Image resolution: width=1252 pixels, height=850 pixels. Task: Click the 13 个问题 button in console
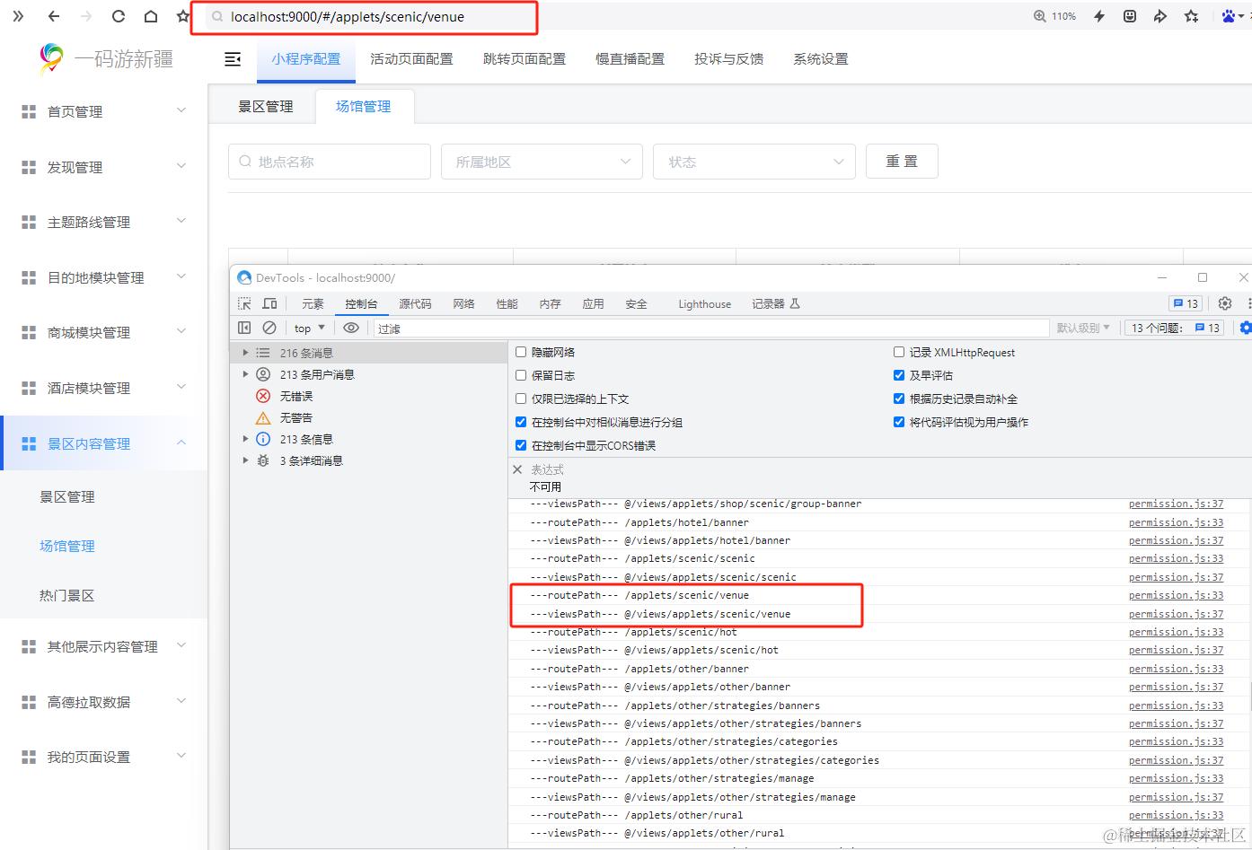click(1175, 329)
